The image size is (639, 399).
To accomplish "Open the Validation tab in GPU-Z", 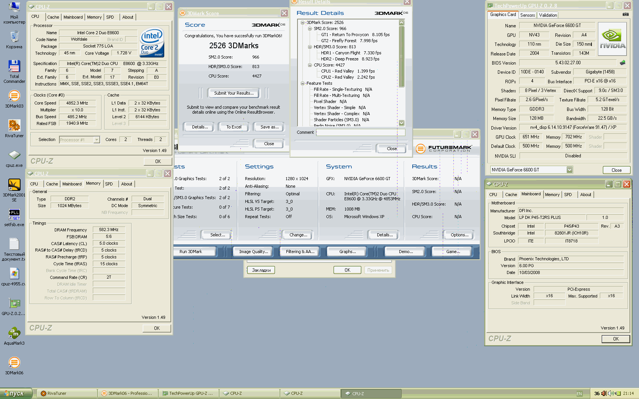I will (548, 15).
